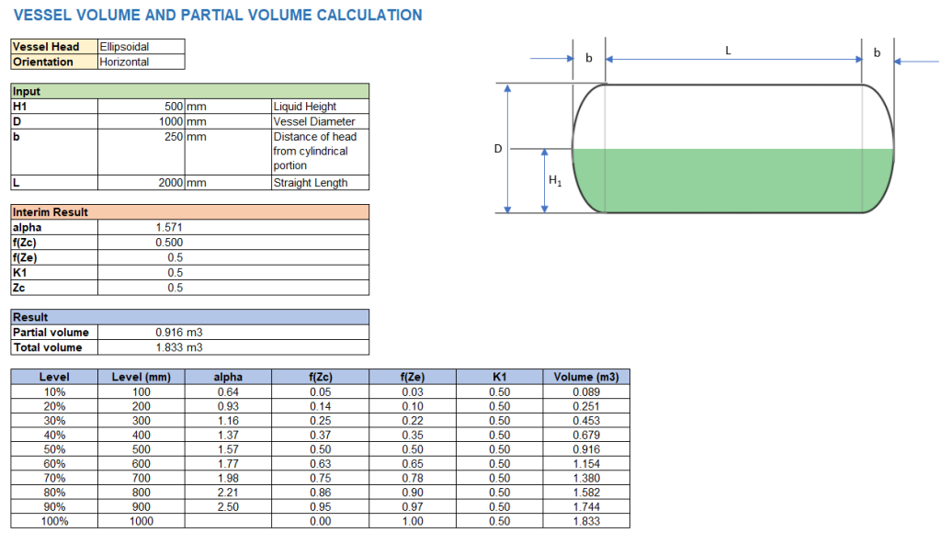This screenshot has width=941, height=544.
Task: Select the 100% level volume of 1.833
Action: point(586,520)
